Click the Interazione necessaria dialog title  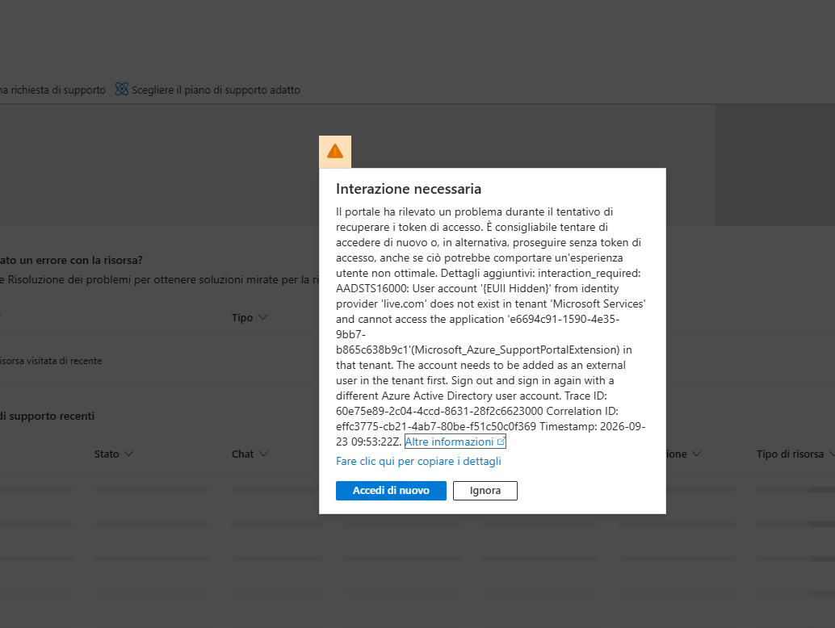(x=409, y=189)
